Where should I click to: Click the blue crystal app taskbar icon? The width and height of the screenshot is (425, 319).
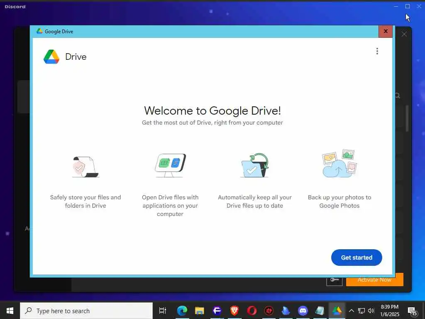(286, 311)
